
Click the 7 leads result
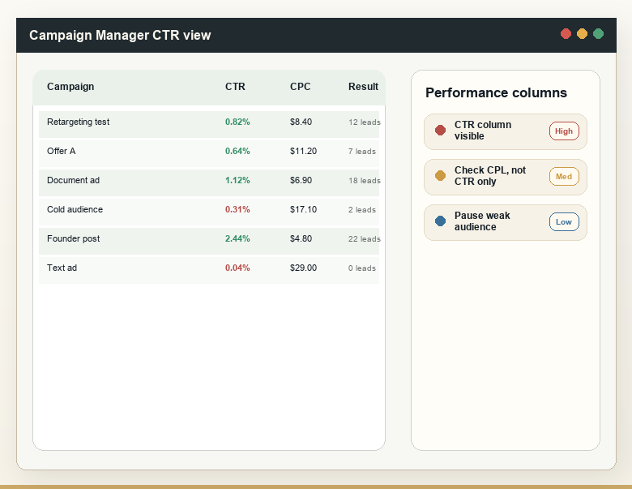coord(362,152)
